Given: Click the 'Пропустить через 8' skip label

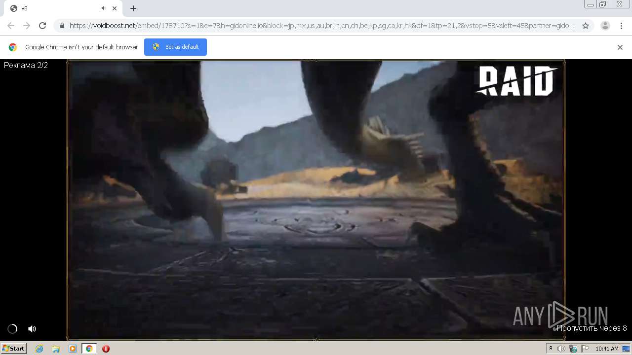Looking at the screenshot, I should 592,328.
